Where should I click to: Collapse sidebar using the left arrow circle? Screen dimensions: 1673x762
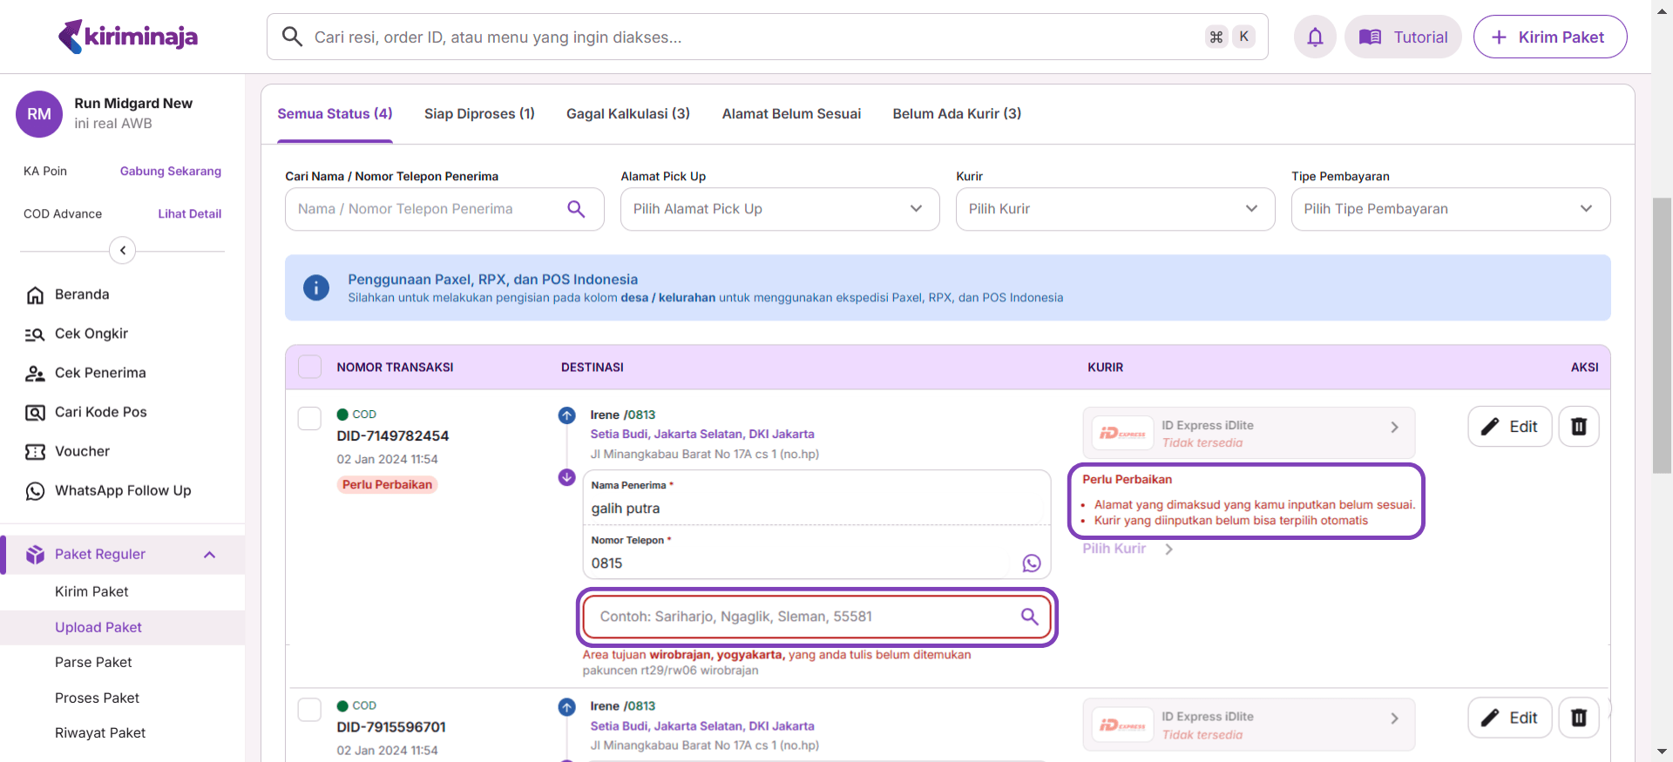(123, 251)
